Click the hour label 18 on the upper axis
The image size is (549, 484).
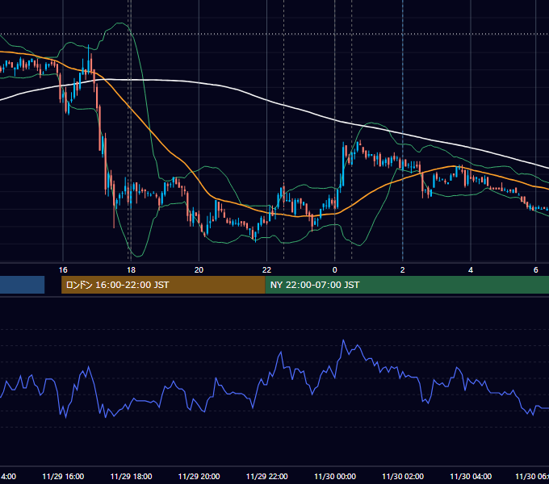click(131, 269)
